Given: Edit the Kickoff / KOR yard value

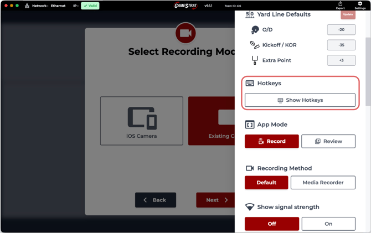Looking at the screenshot, I should (x=341, y=45).
